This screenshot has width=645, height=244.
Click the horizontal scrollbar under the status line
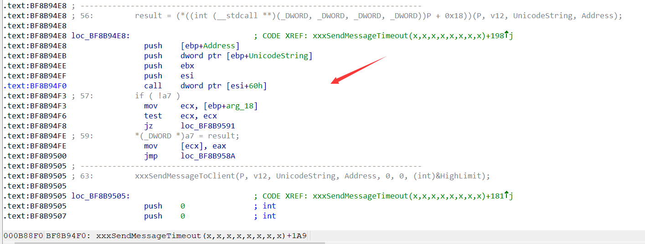(x=170, y=243)
